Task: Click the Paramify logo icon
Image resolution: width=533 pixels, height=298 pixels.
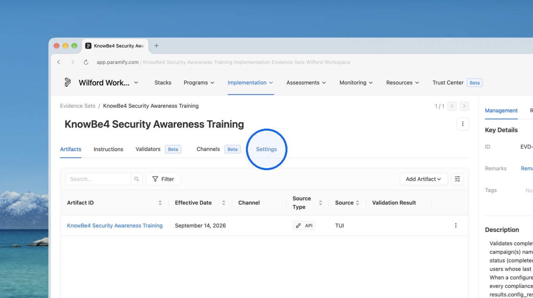Action: (x=68, y=82)
